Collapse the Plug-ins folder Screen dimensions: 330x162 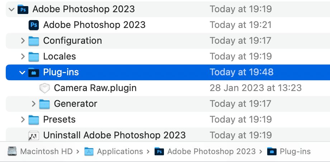pos(23,72)
